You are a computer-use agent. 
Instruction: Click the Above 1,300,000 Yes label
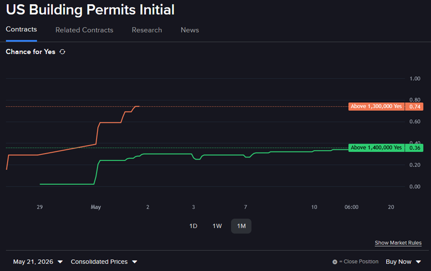click(376, 107)
